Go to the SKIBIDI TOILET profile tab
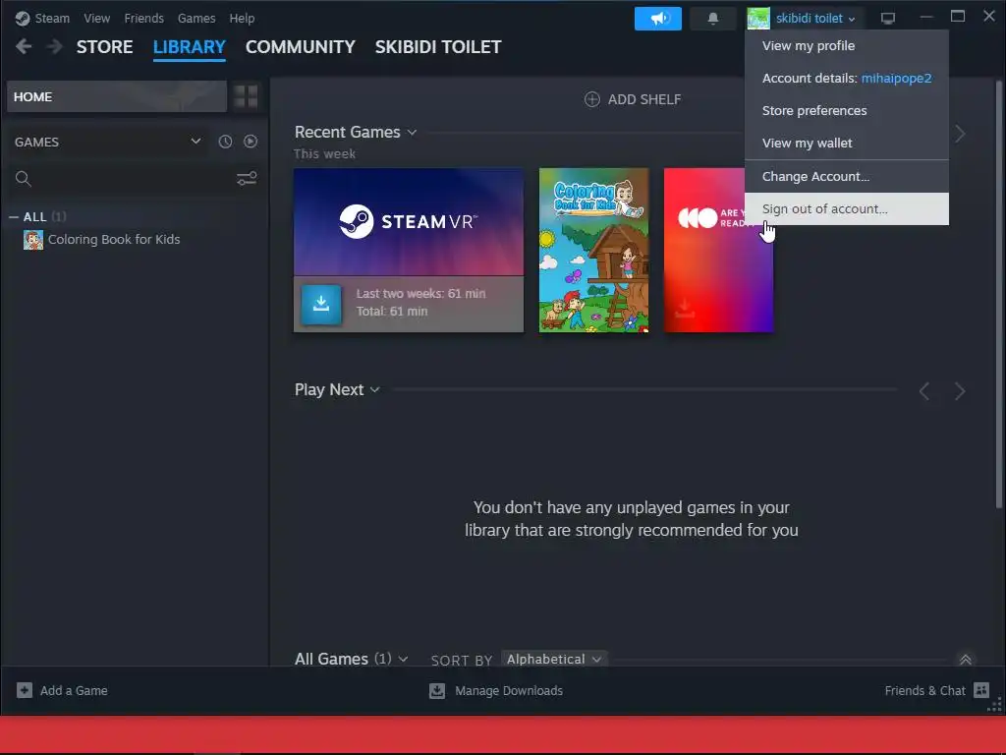The width and height of the screenshot is (1006, 755). click(x=438, y=47)
